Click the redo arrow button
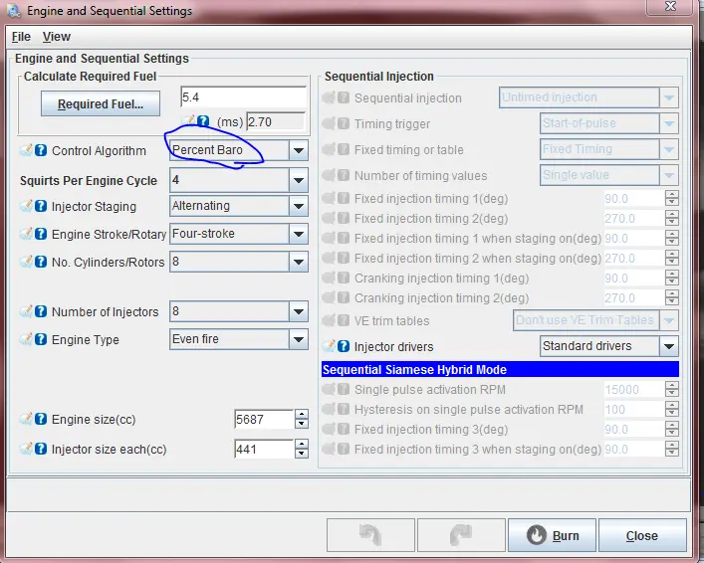This screenshot has height=563, width=704. tap(461, 535)
